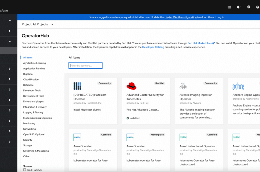Open the Hazelcast Operator dotted logo
This screenshot has height=172, width=260.
click(77, 86)
